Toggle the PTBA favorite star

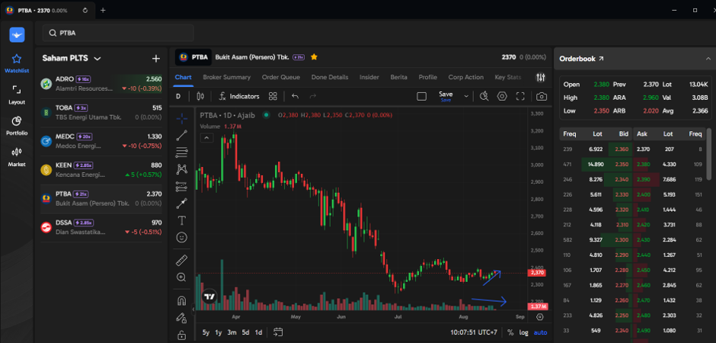314,57
